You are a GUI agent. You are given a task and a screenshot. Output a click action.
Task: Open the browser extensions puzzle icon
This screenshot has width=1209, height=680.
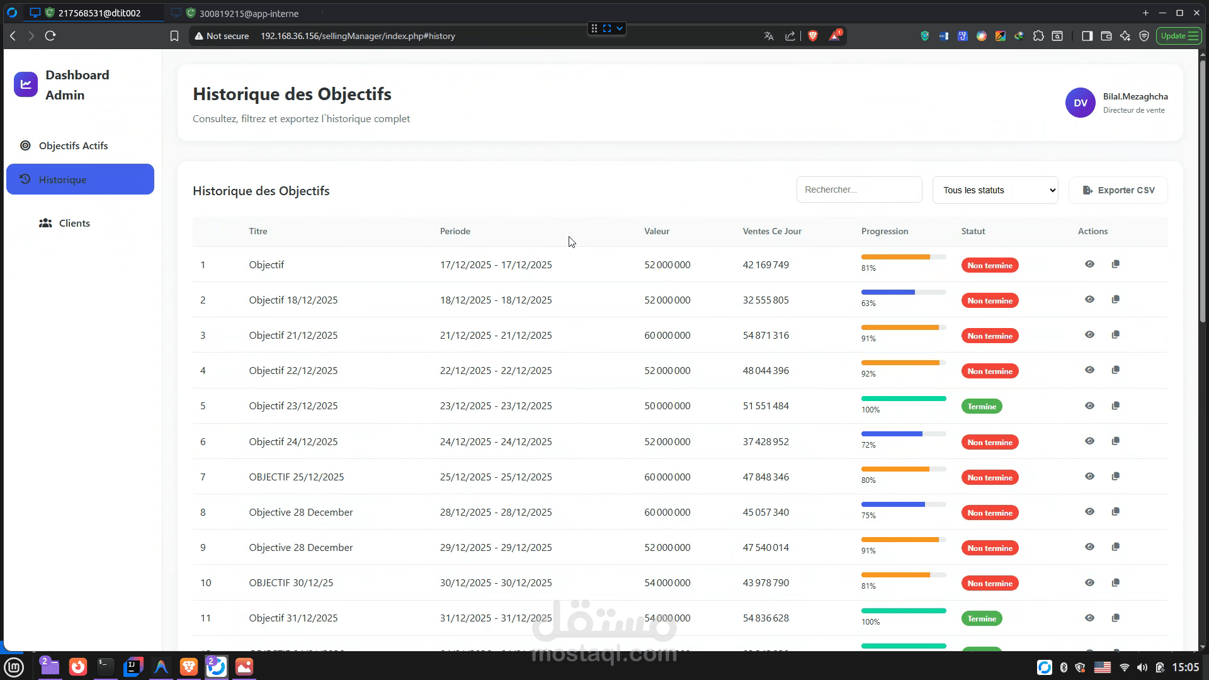pos(1038,36)
